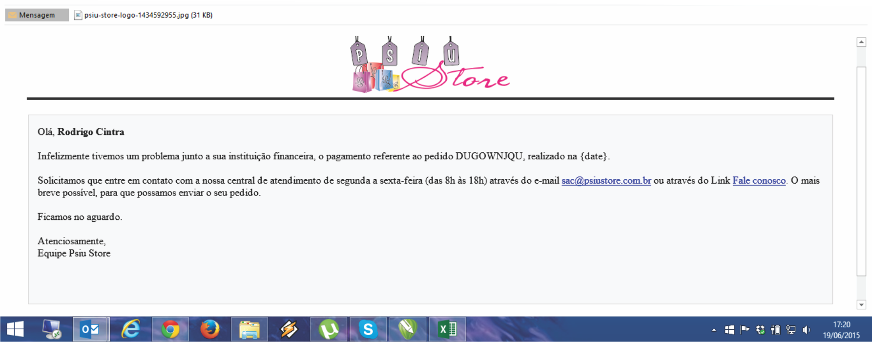Click the {date} placeholder text

[x=594, y=156]
